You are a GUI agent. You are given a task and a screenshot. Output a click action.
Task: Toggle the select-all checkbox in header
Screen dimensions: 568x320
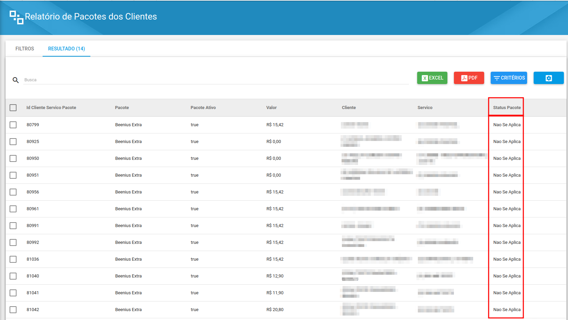point(13,108)
